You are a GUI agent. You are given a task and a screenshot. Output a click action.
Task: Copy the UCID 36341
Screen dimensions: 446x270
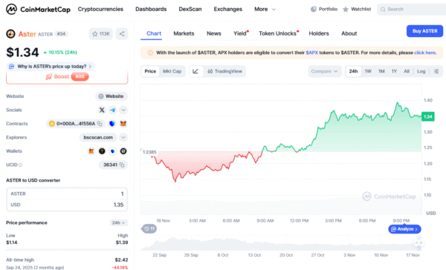click(x=122, y=165)
